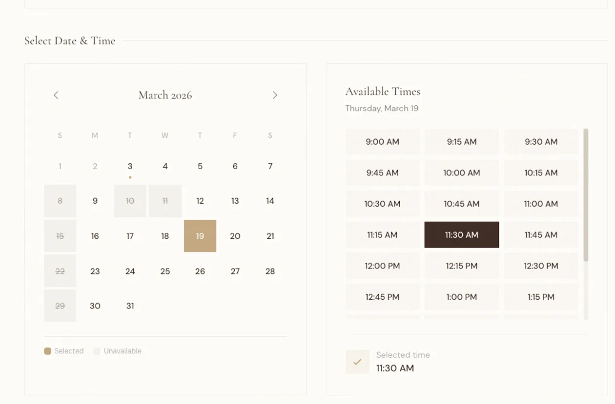
Task: Book the 12:45 PM time
Action: pos(382,297)
